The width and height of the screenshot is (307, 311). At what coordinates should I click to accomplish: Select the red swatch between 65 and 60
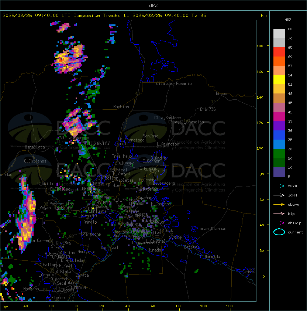(279, 52)
